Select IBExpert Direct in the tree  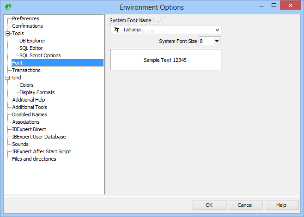pyautogui.click(x=29, y=129)
